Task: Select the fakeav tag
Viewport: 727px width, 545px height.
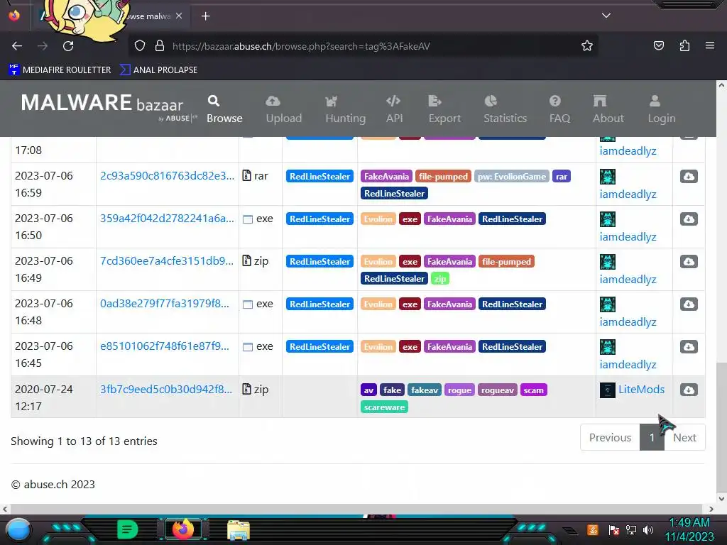Action: (x=425, y=390)
